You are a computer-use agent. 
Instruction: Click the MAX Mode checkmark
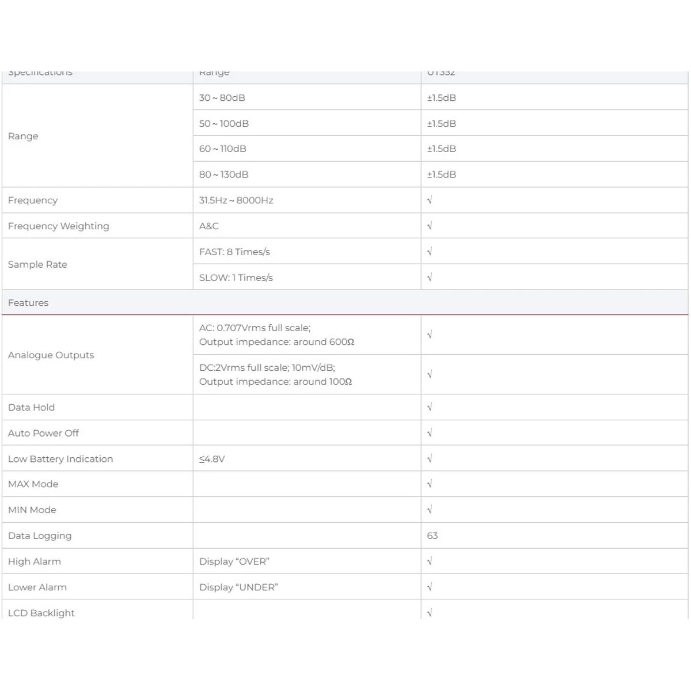point(430,484)
